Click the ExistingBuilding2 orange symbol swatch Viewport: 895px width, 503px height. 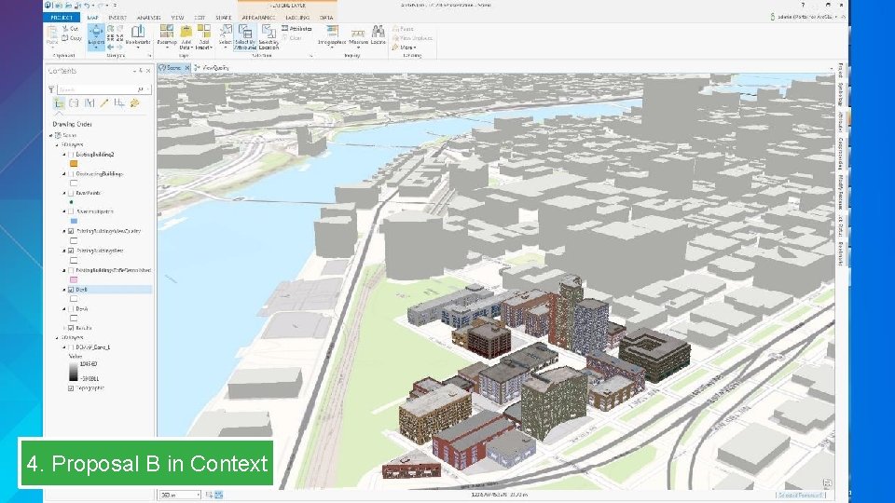tap(74, 164)
